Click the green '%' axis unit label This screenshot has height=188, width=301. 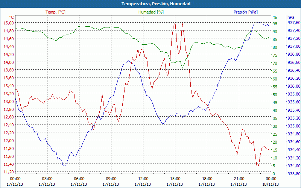[x=275, y=17]
